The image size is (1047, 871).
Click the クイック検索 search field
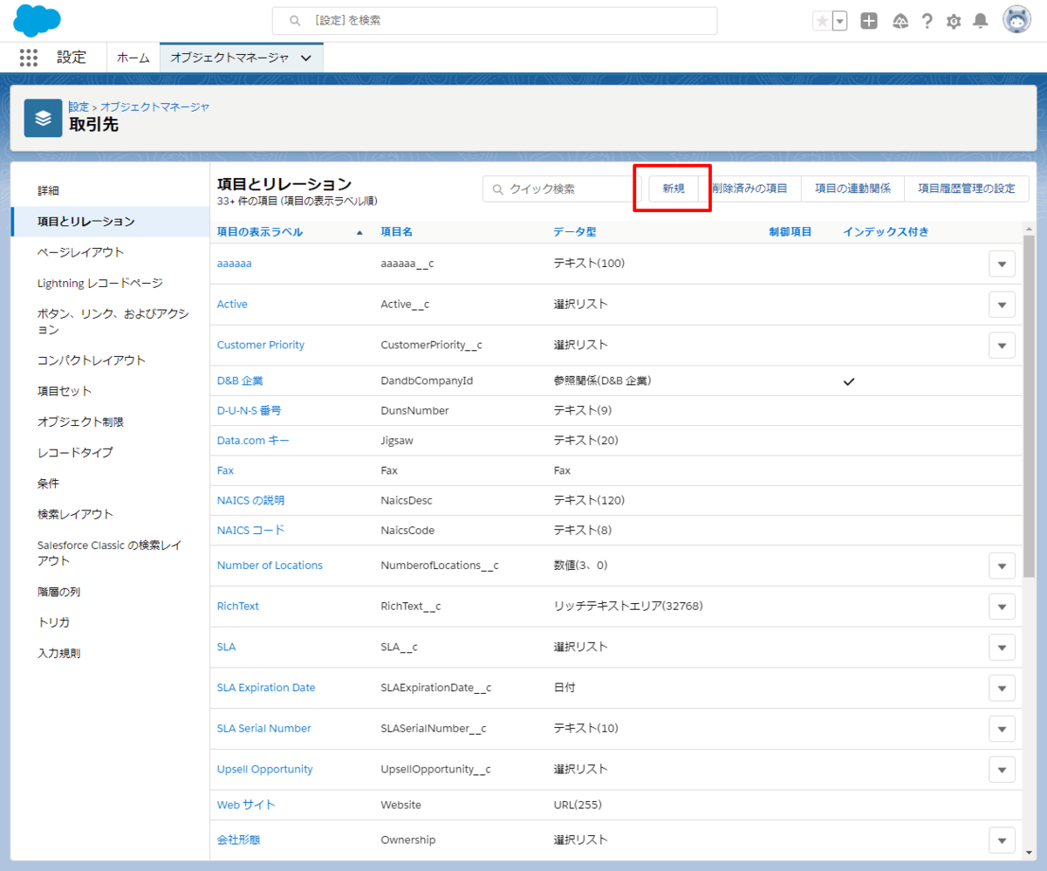pos(563,189)
